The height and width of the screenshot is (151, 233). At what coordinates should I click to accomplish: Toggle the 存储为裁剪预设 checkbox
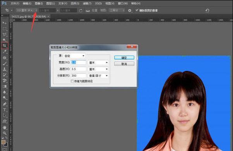72,81
